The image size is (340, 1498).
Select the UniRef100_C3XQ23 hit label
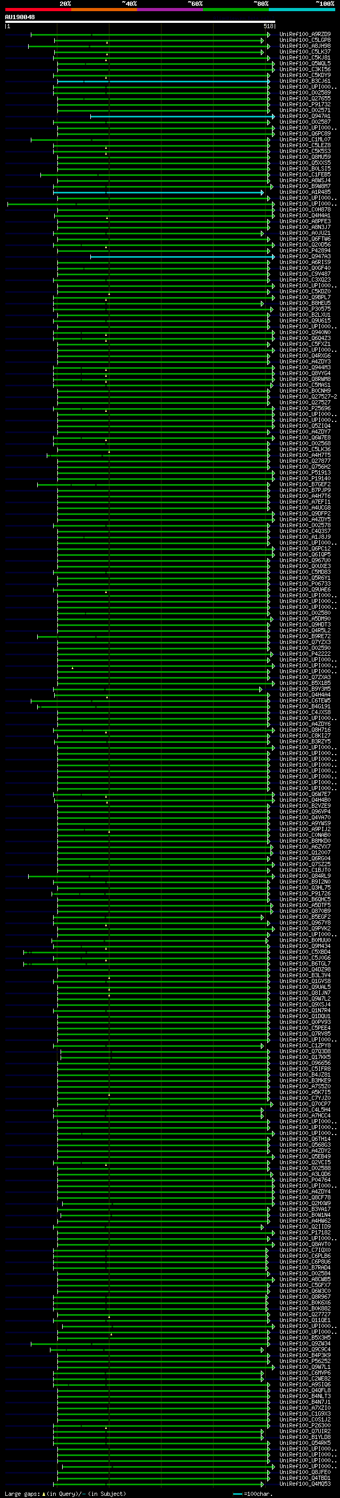tap(305, 280)
